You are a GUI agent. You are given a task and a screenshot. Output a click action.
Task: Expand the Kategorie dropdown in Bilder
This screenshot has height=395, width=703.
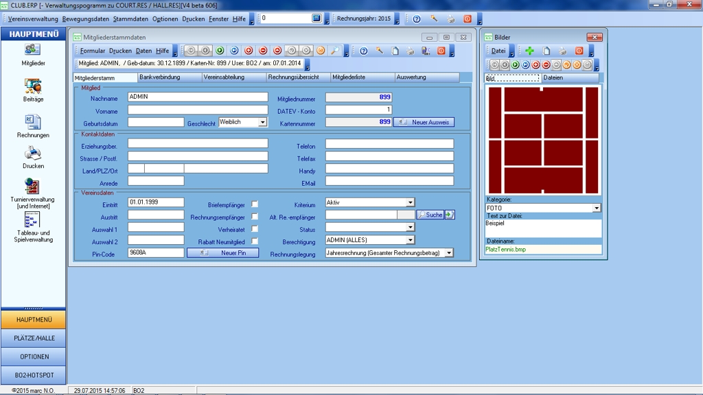596,208
